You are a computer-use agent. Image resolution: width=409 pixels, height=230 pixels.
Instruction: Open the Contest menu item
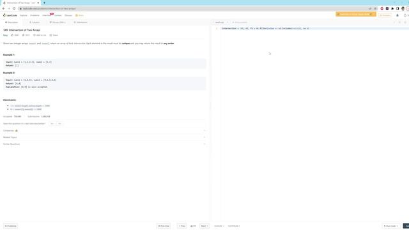click(58, 15)
